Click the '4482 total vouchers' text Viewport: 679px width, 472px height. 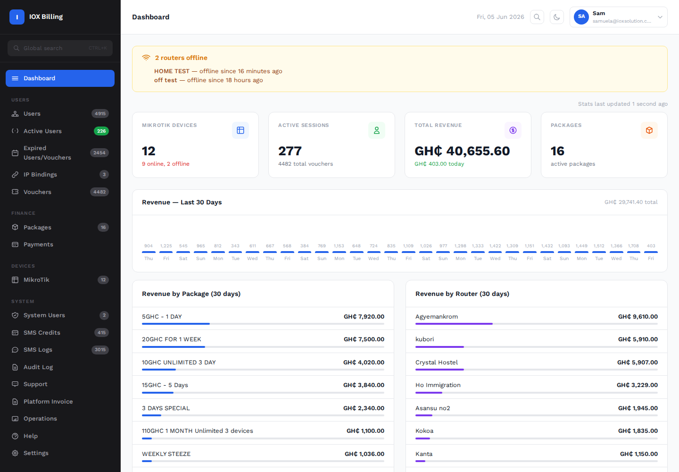tap(306, 164)
